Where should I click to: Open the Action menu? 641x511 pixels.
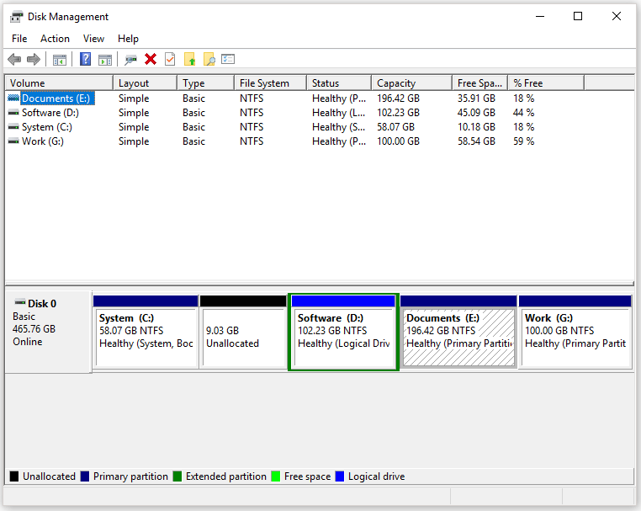pos(55,39)
